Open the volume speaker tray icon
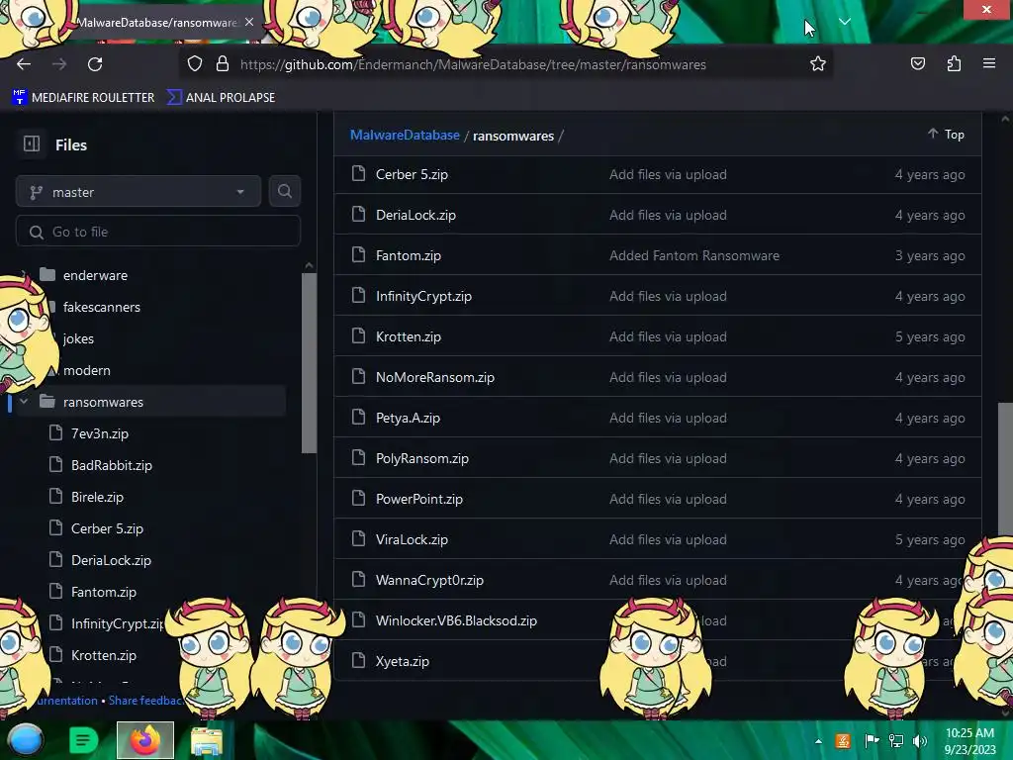This screenshot has width=1013, height=760. pyautogui.click(x=920, y=741)
